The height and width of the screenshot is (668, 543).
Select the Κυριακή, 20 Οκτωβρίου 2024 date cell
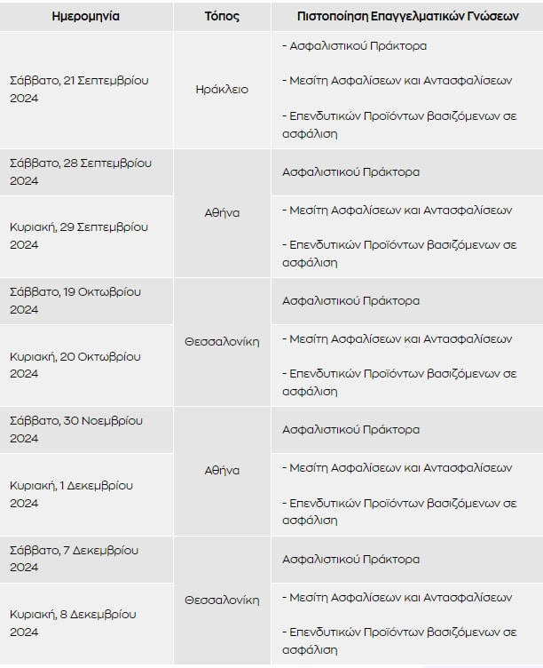point(86,365)
